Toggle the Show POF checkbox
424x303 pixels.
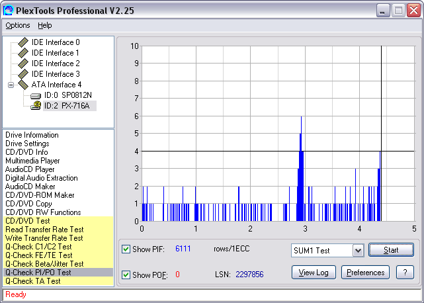[126, 275]
